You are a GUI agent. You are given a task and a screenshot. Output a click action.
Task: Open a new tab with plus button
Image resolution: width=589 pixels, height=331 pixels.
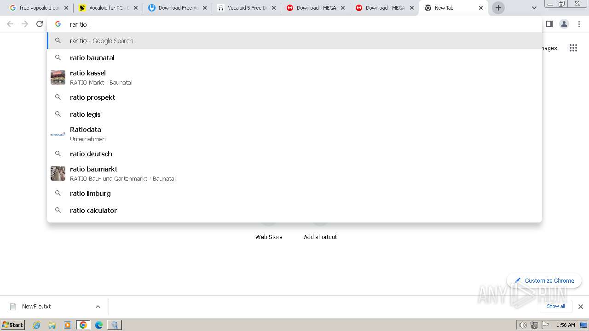pyautogui.click(x=498, y=8)
